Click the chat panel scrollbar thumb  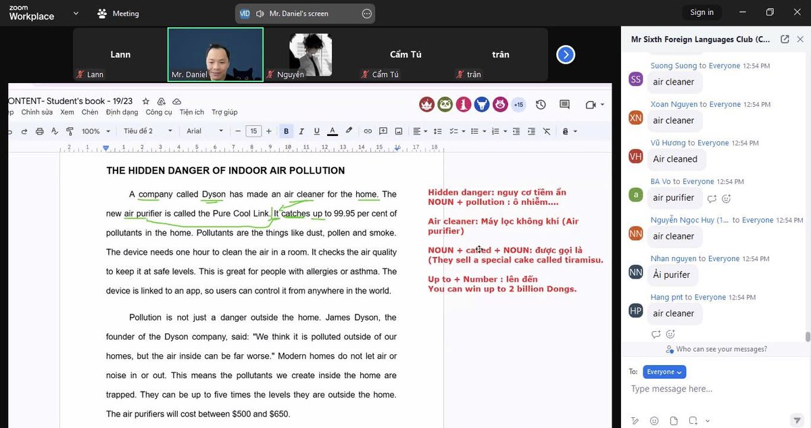[807, 337]
